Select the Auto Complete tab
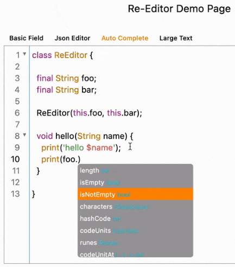 click(125, 38)
